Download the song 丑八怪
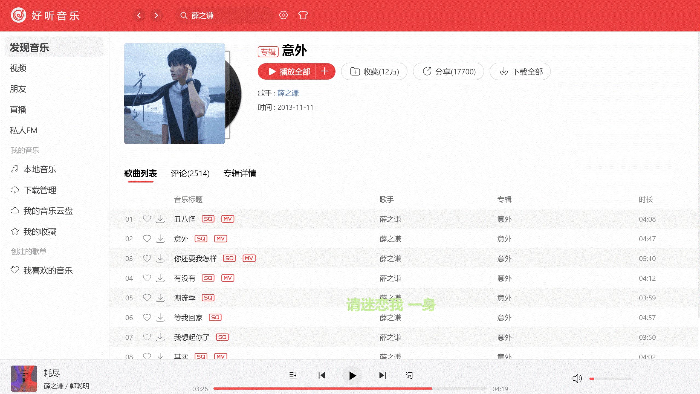 pyautogui.click(x=160, y=219)
